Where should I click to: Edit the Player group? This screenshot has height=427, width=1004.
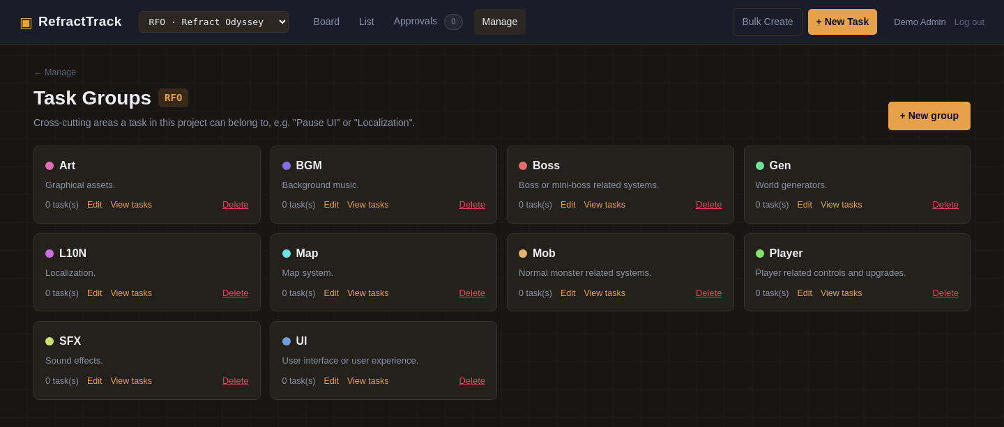805,293
